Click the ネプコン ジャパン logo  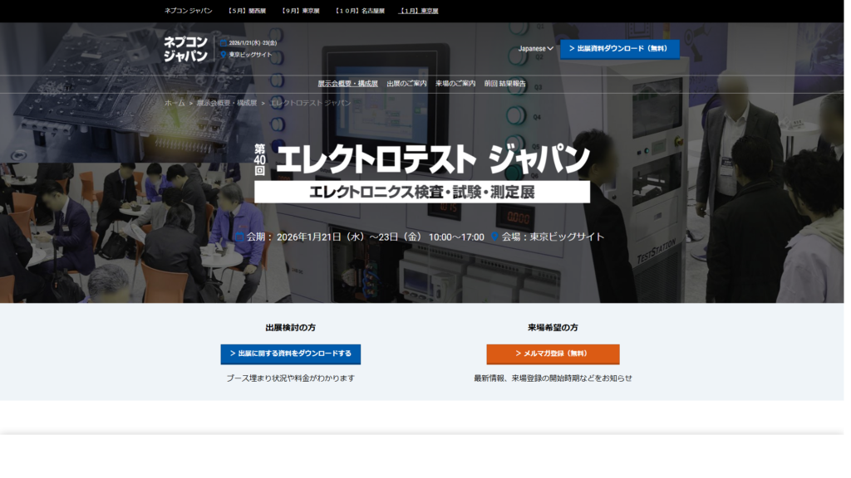coord(186,49)
